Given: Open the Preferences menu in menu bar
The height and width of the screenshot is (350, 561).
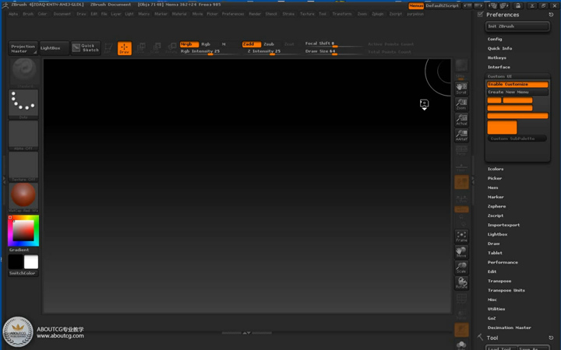Looking at the screenshot, I should click(233, 14).
